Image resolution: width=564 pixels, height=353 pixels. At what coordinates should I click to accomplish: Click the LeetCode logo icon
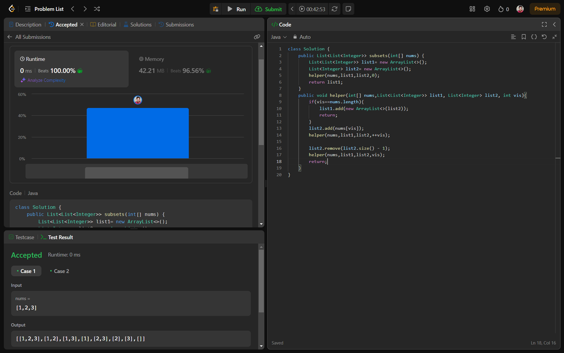coord(11,9)
